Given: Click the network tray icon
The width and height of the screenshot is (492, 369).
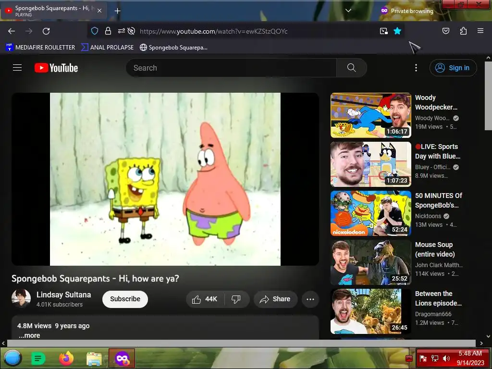Looking at the screenshot, I should coord(435,358).
